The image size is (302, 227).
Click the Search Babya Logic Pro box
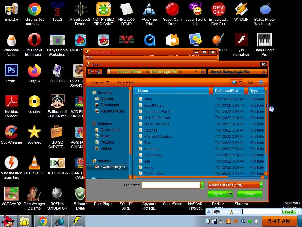(237, 72)
